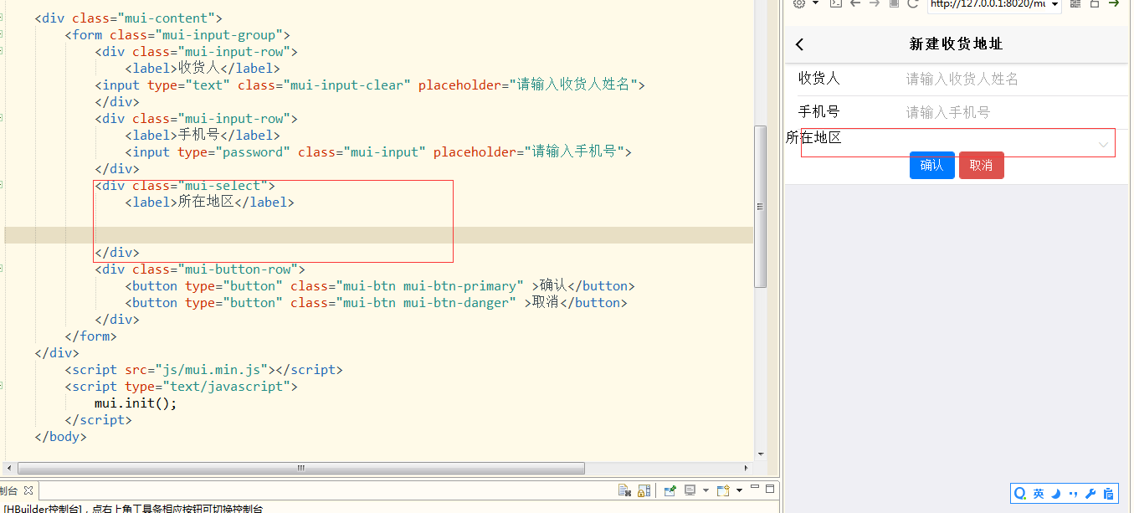Open the IME wrench settings
Image resolution: width=1134 pixels, height=513 pixels.
1090,494
